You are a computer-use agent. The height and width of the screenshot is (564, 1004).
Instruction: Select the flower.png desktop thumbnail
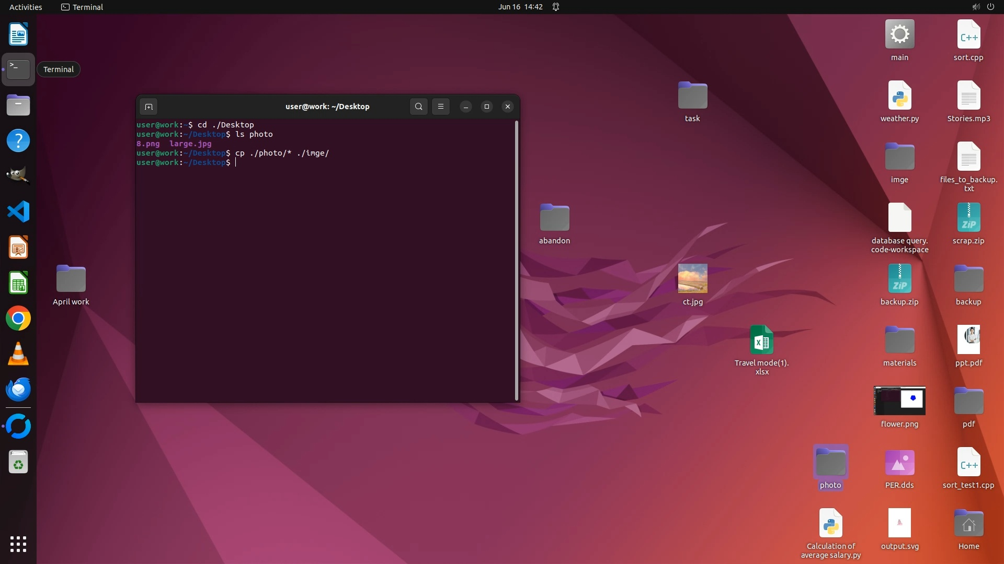pyautogui.click(x=899, y=401)
